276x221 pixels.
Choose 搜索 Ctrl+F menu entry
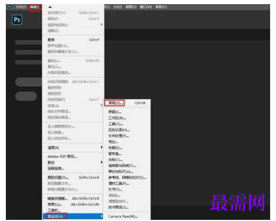click(73, 40)
